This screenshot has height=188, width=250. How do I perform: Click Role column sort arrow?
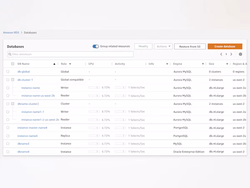tap(70, 64)
